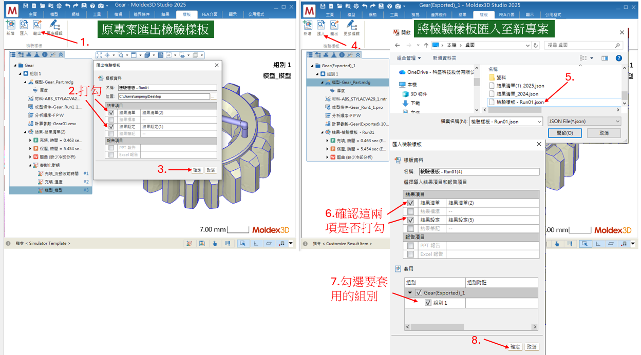Click 匯入 import icon in Gear(Exported)_1 window ribbon
Image resolution: width=641 pixels, height=355 pixels.
[x=322, y=26]
